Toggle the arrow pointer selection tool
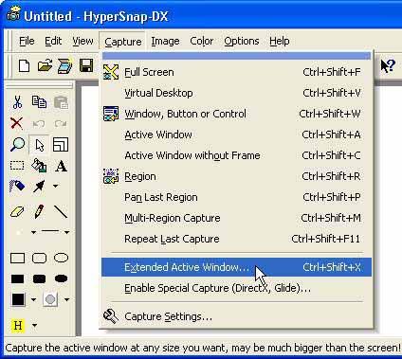 click(39, 145)
